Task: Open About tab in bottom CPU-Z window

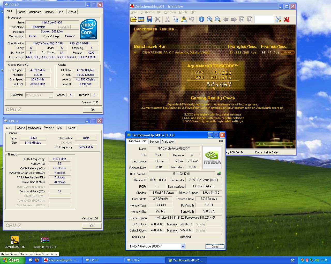Action: pyautogui.click(x=72, y=128)
